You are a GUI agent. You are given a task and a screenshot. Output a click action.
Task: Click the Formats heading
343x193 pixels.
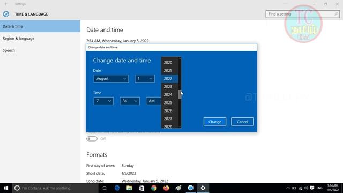point(96,155)
